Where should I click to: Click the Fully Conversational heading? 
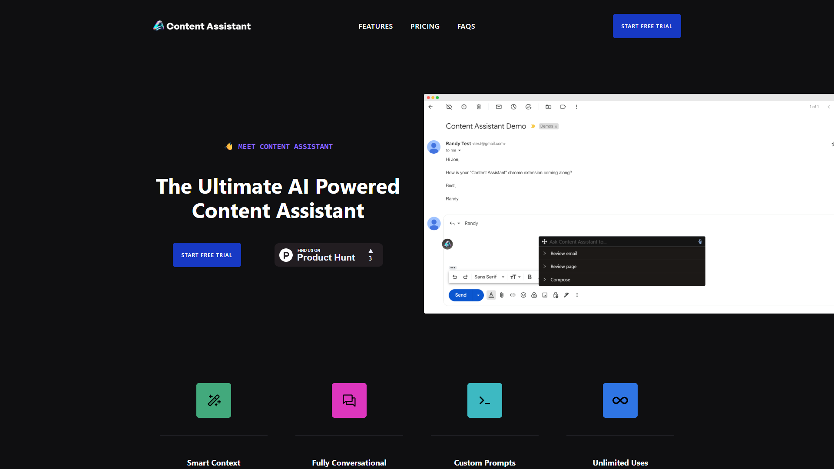(x=349, y=463)
